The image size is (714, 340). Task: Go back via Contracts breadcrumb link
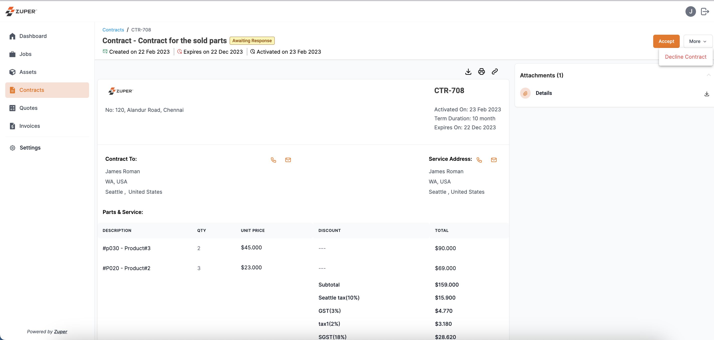(x=113, y=30)
